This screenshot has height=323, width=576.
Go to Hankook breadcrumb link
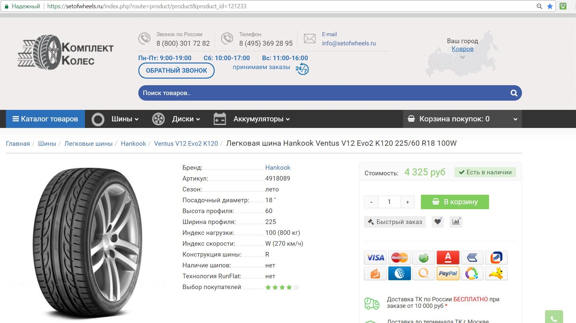pos(133,143)
